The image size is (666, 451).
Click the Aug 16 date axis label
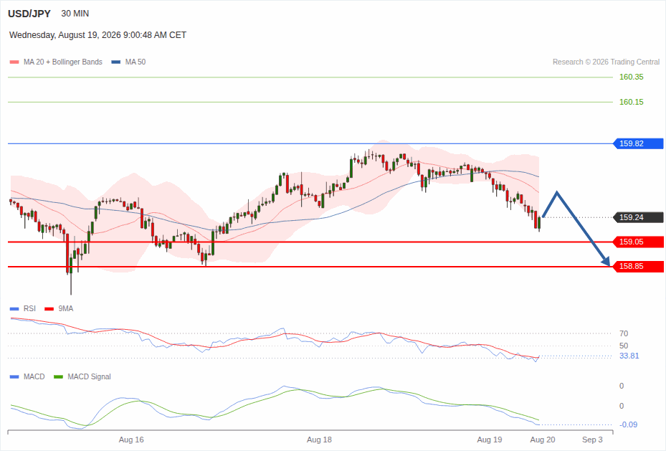(x=131, y=440)
